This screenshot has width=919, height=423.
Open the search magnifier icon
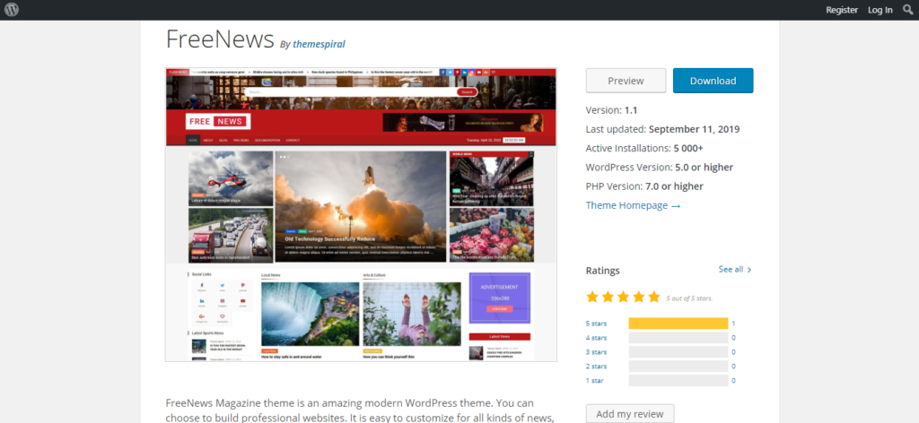tap(908, 9)
